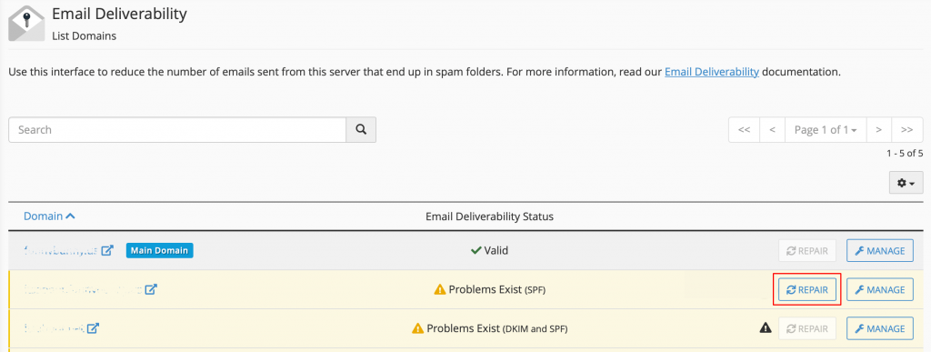Go to next page with > button

coord(879,129)
